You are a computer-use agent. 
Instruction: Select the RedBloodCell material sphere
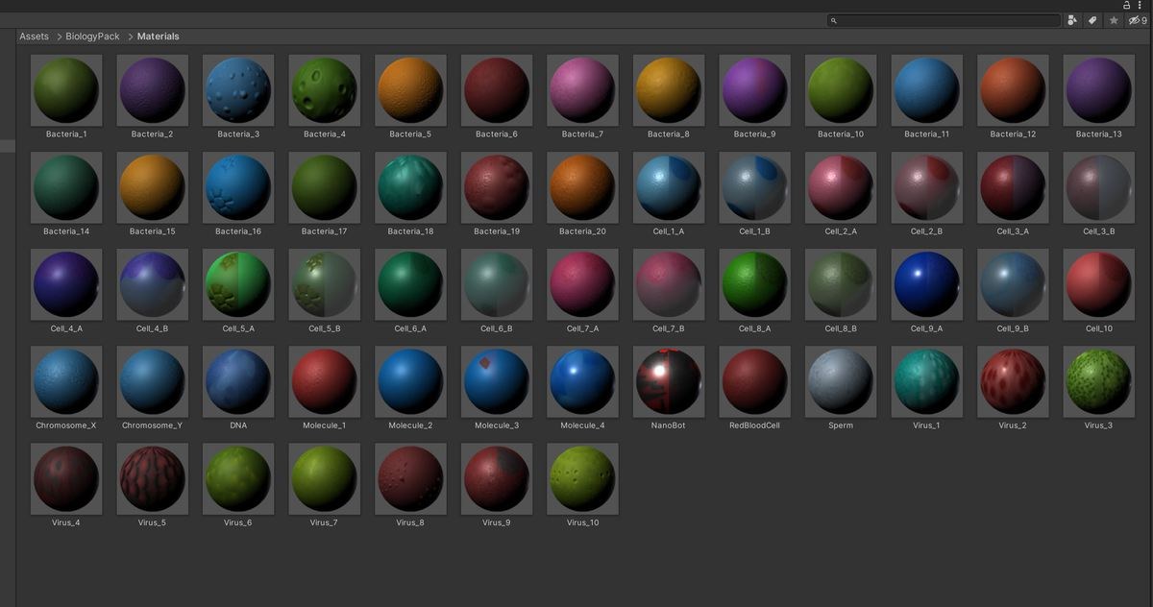click(754, 381)
